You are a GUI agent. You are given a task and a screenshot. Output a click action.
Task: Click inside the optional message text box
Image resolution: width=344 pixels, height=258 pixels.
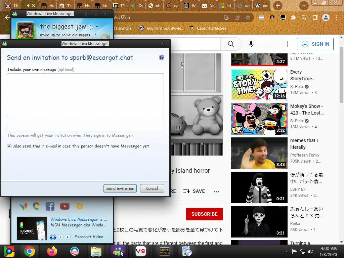[x=85, y=102]
